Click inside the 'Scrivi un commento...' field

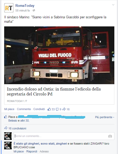[64, 136]
